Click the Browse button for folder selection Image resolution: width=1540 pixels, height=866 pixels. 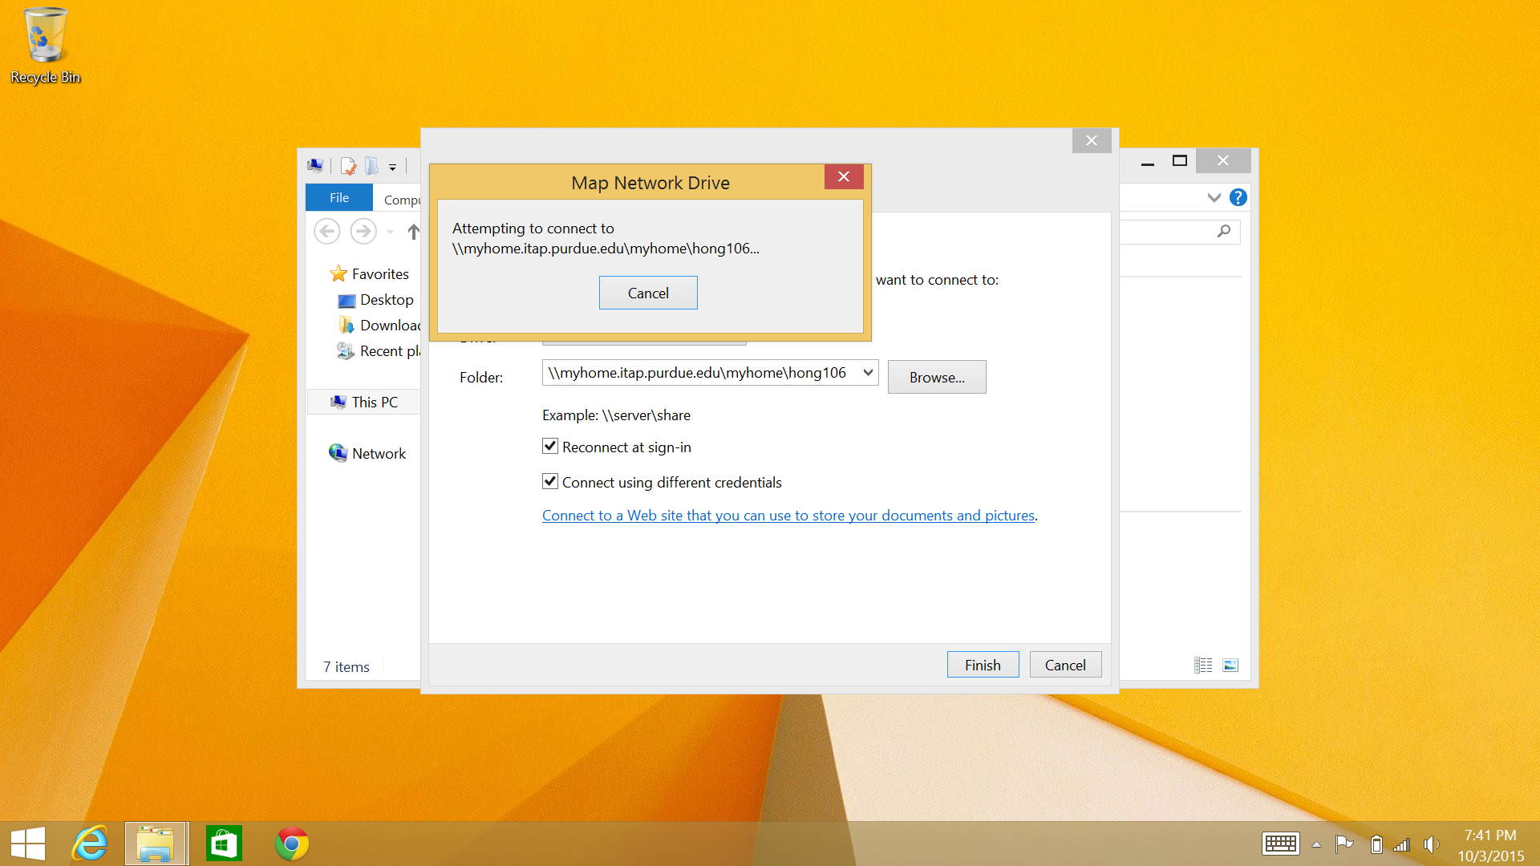coord(936,377)
